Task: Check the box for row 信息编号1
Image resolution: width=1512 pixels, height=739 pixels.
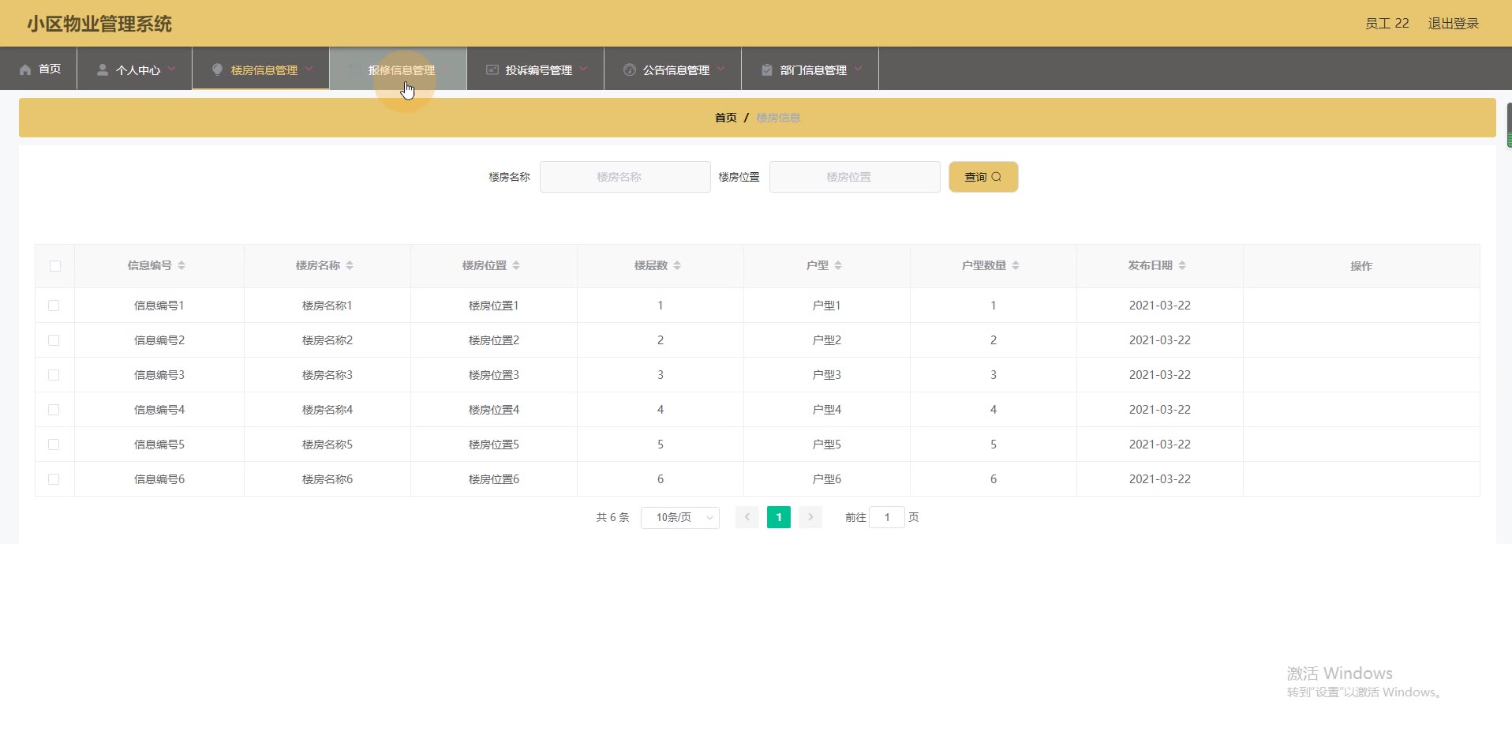Action: click(x=54, y=306)
